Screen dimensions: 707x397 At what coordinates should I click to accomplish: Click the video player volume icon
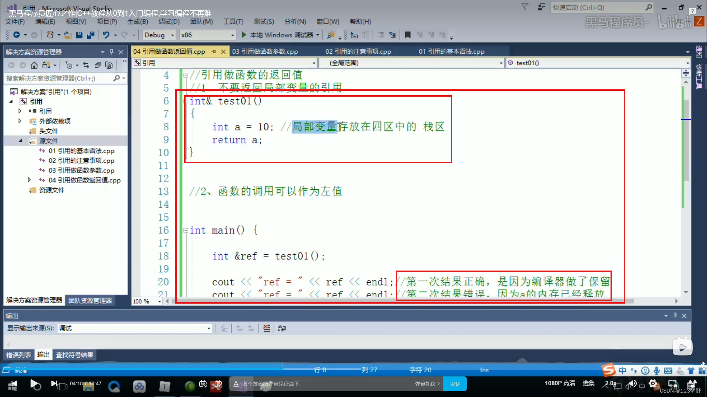pos(633,383)
